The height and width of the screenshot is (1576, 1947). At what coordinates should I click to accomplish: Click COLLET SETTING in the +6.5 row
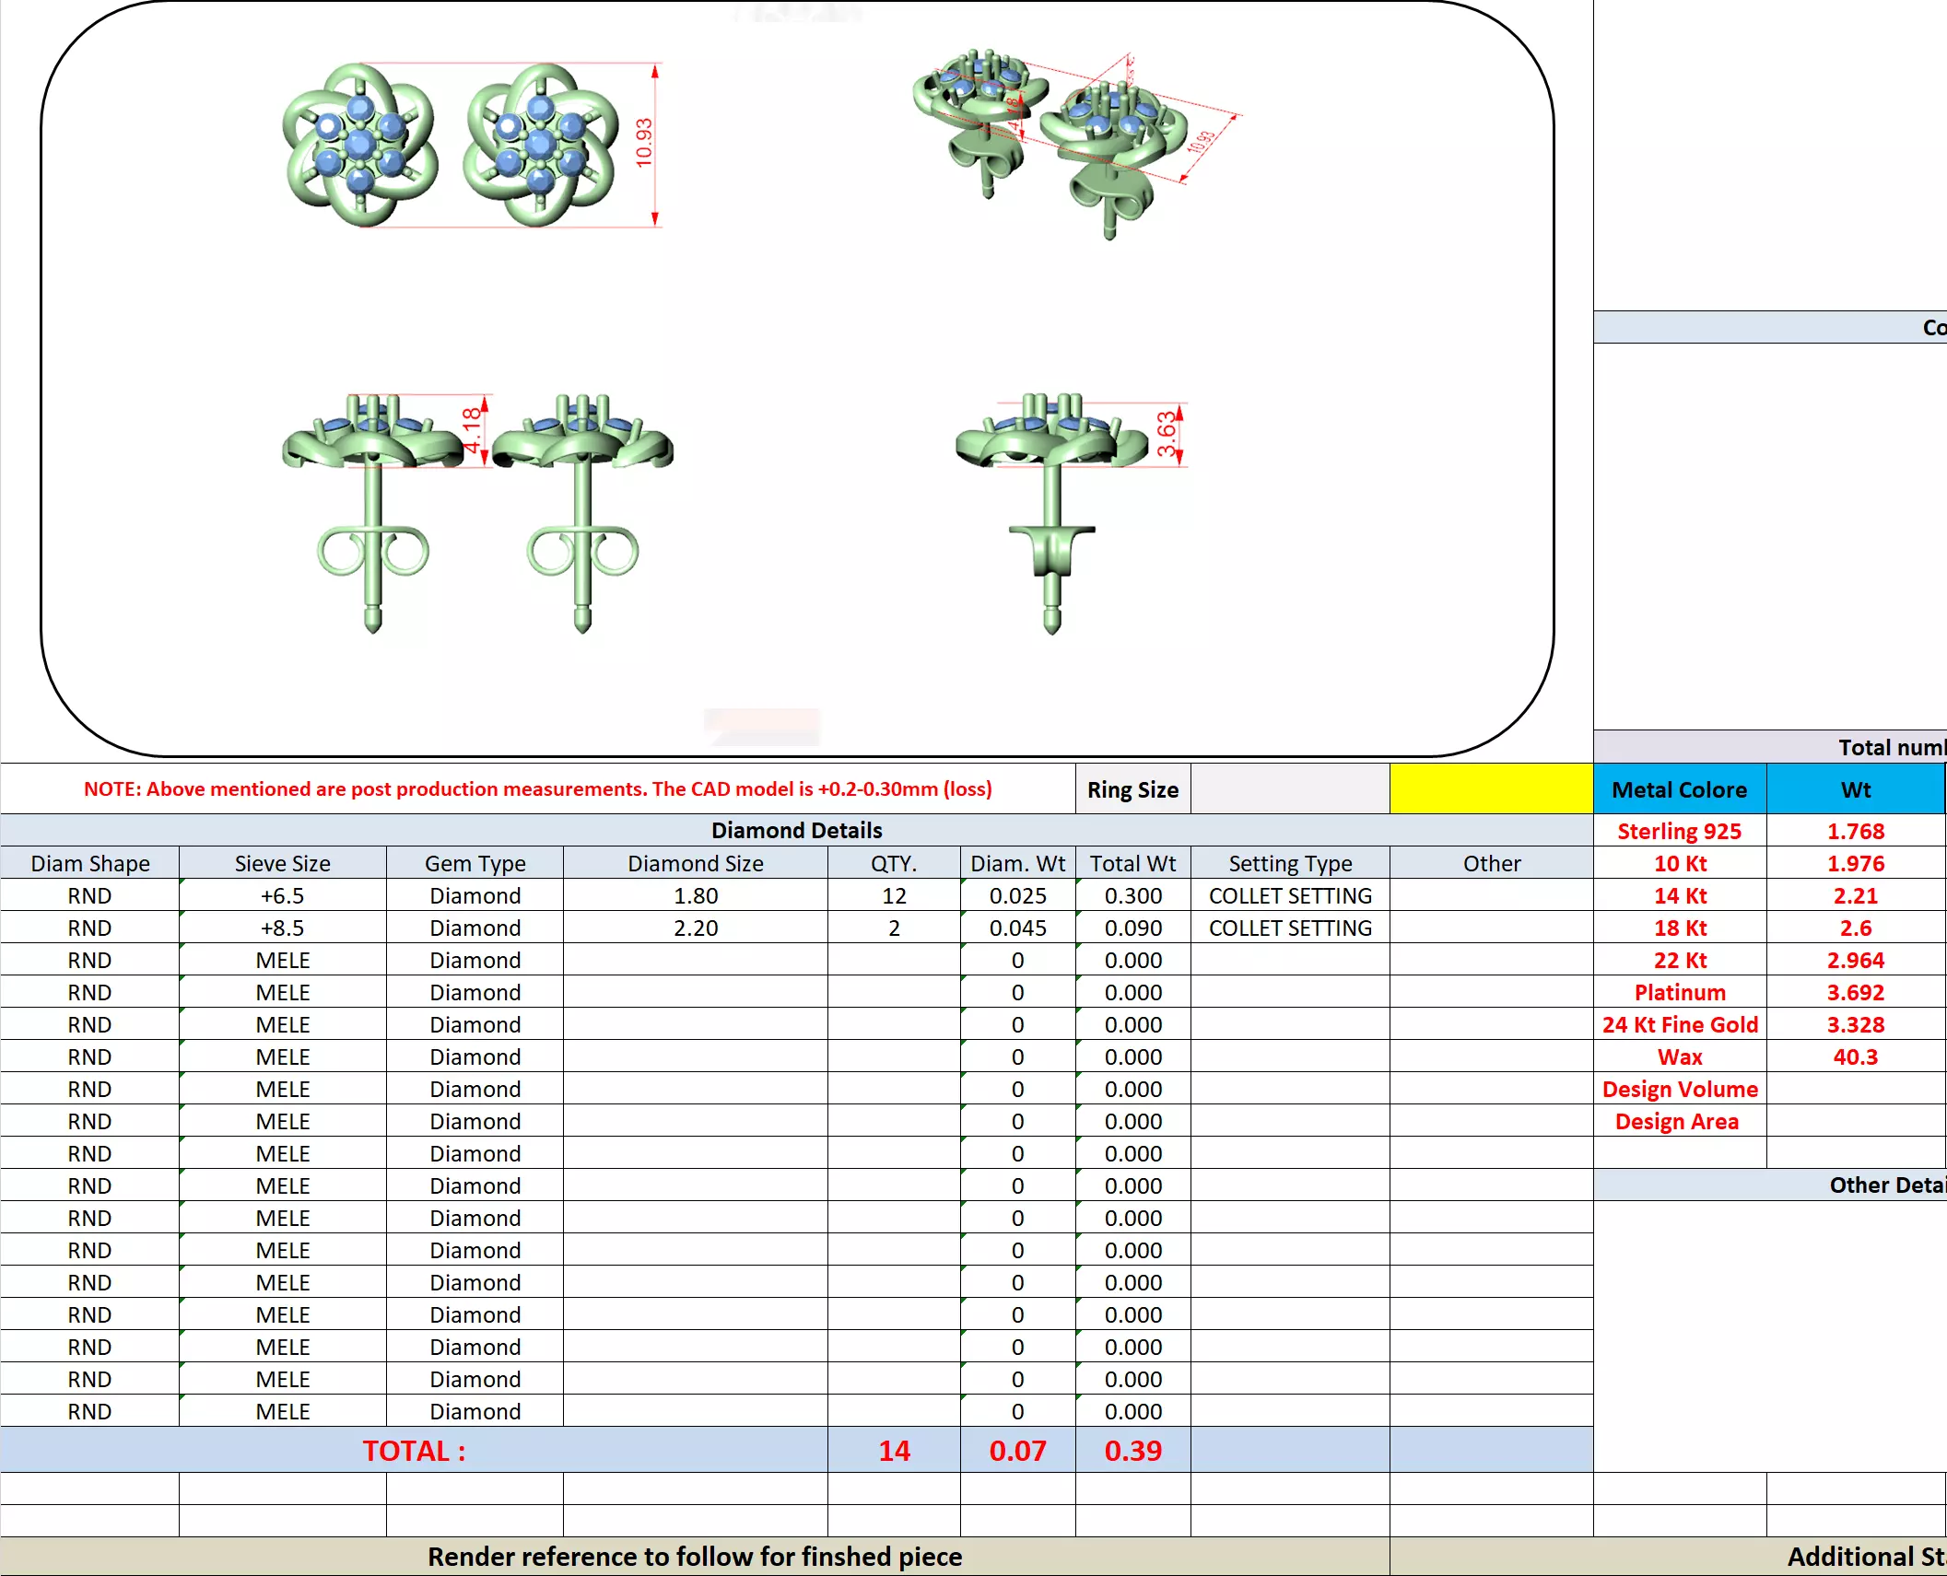click(x=1290, y=895)
